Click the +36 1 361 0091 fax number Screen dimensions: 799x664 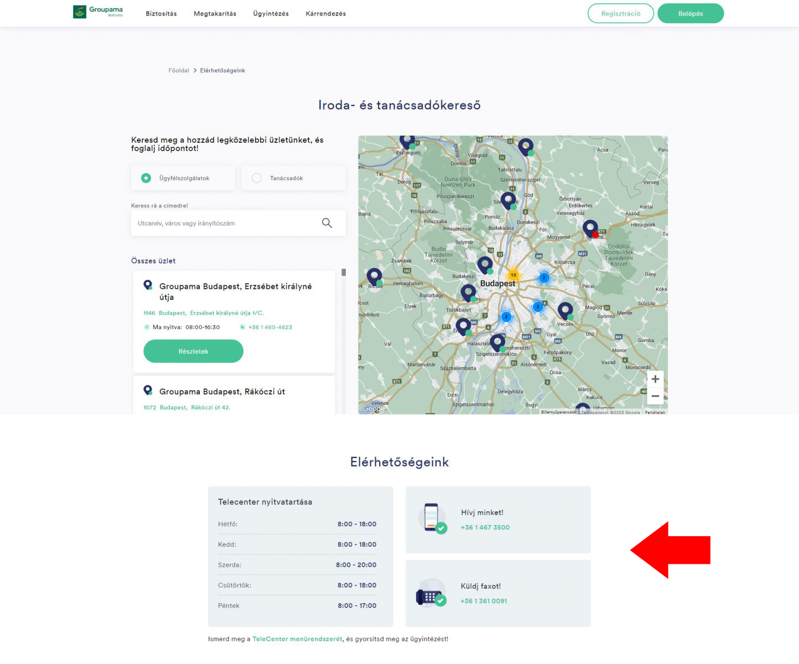point(484,601)
